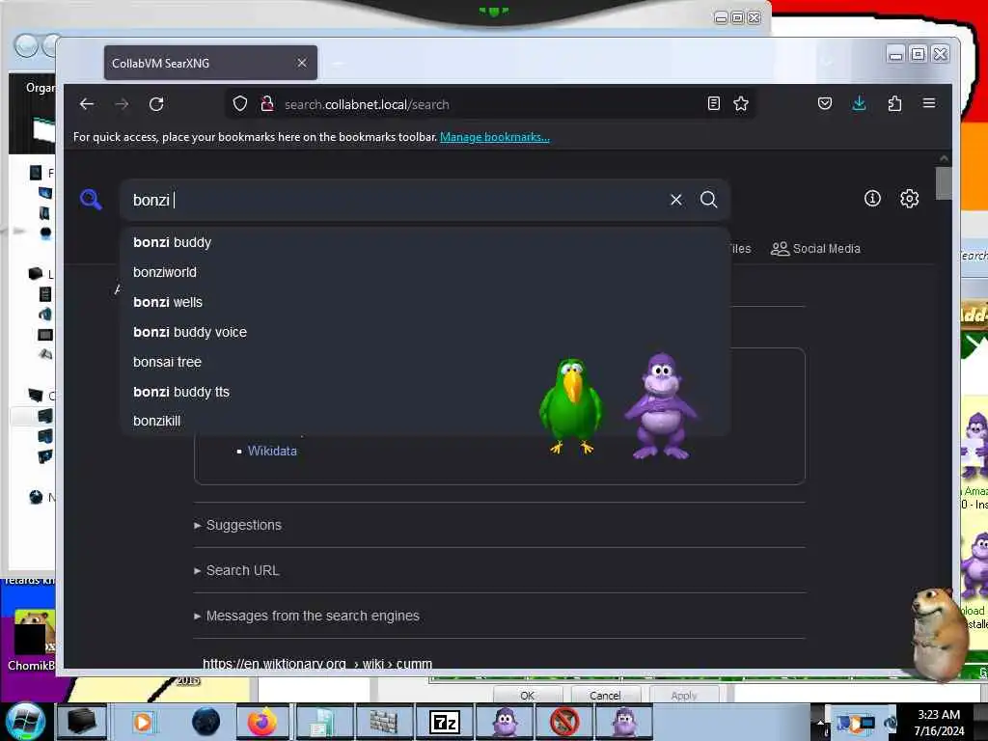
Task: Click the green Peedy parrot character
Action: [x=570, y=406]
